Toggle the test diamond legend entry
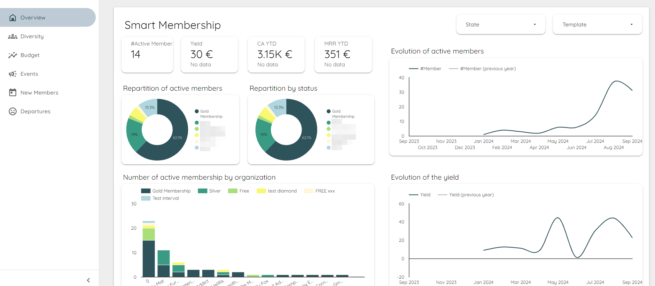Viewport: 655px width, 286px height. tap(277, 191)
